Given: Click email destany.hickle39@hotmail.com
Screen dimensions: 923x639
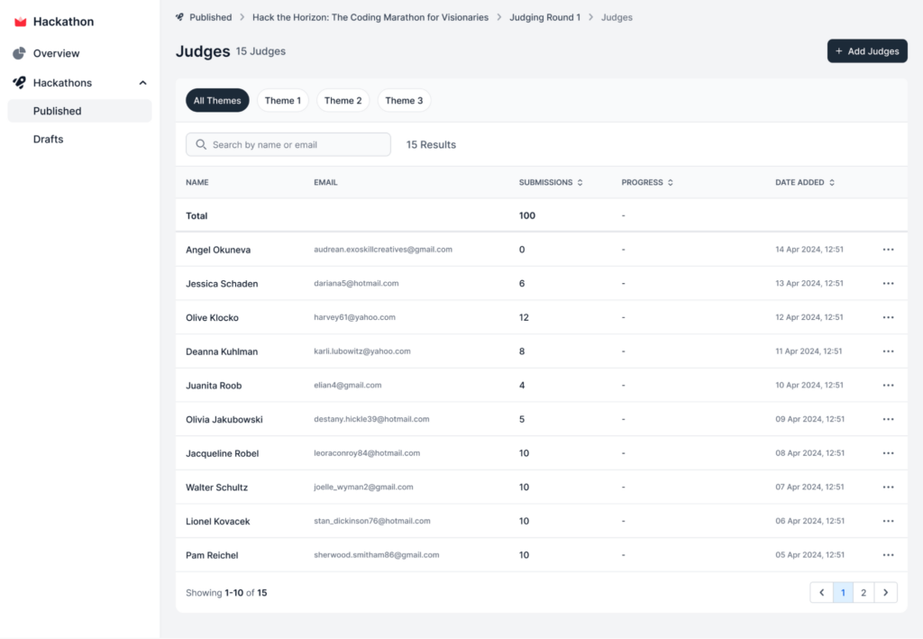Looking at the screenshot, I should pyautogui.click(x=371, y=419).
